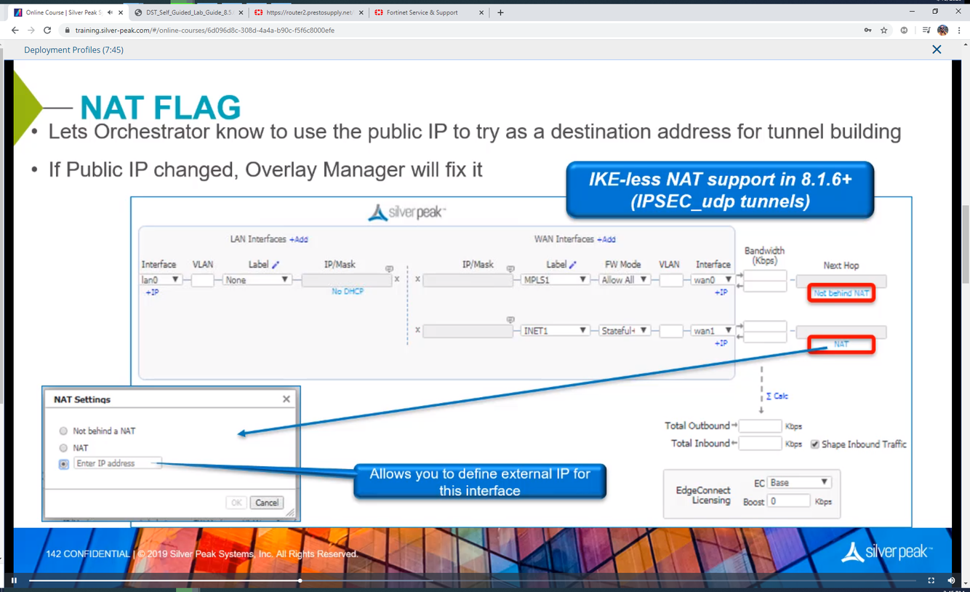This screenshot has width=970, height=592.
Task: Open saved passwords key icon
Action: coord(867,30)
